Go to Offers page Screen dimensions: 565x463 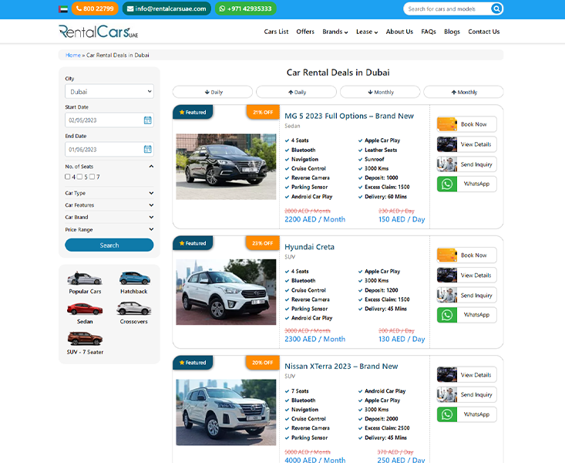click(x=305, y=32)
